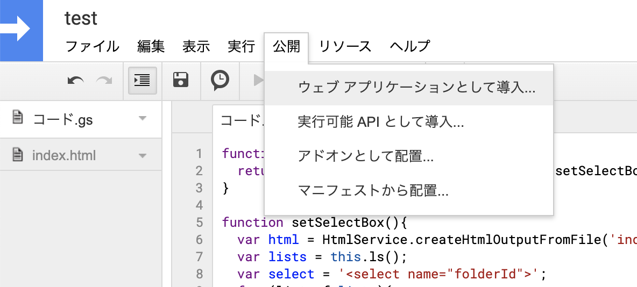Save project with floppy disk icon
Image resolution: width=637 pixels, height=287 pixels.
(x=181, y=80)
